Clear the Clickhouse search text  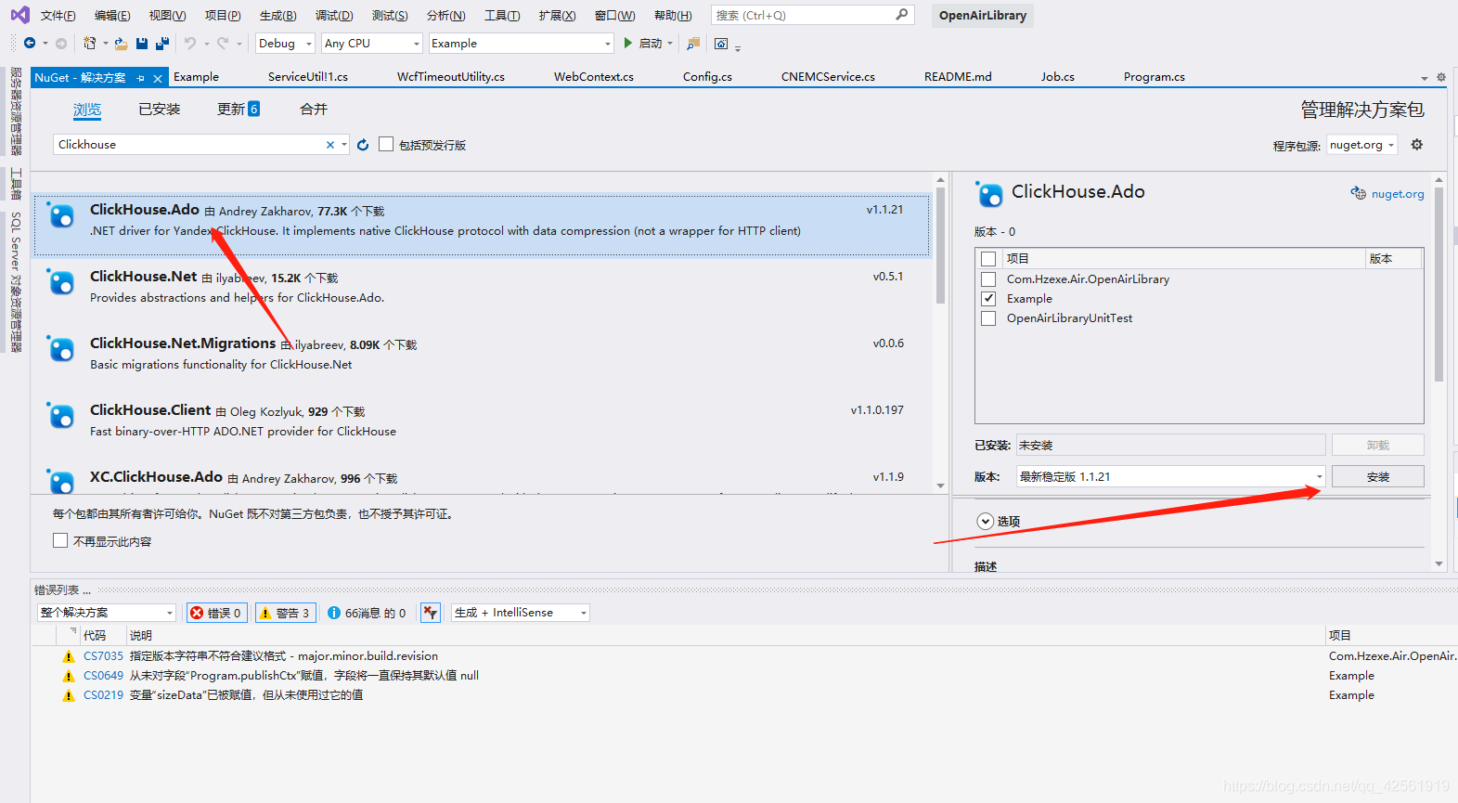pos(329,145)
